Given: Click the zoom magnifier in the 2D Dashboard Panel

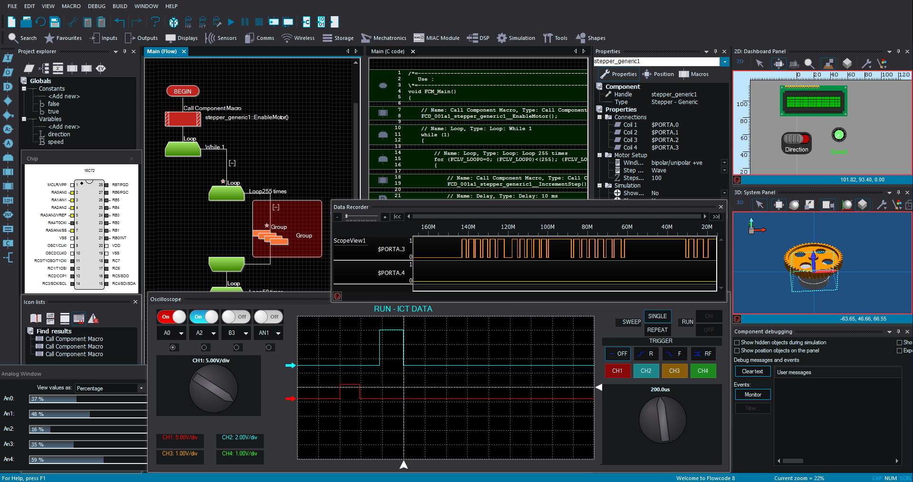Looking at the screenshot, I should (x=809, y=63).
